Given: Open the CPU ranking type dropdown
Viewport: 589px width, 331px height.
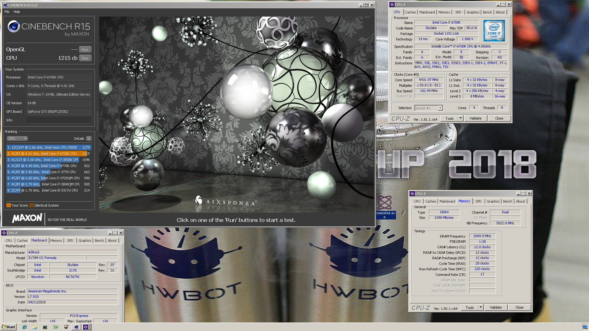Looking at the screenshot, I should pos(17,139).
